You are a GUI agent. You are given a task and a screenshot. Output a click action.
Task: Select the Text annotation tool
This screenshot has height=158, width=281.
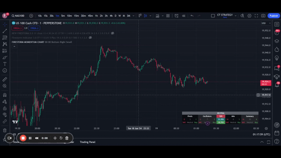[5, 64]
